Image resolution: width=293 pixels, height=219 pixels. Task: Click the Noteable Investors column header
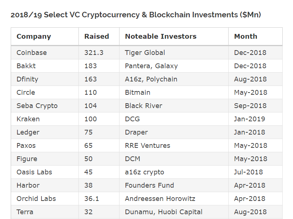(x=161, y=36)
